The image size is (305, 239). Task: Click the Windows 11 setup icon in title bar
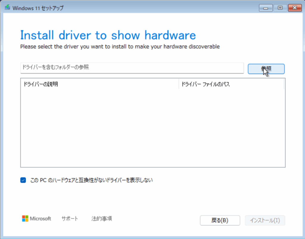pyautogui.click(x=7, y=7)
